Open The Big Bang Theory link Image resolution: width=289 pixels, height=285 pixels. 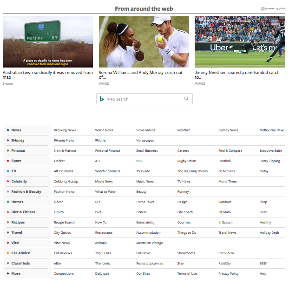[x=193, y=171]
